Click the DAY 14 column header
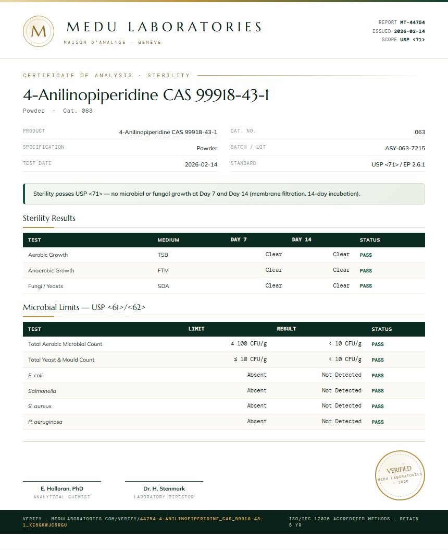 (302, 240)
